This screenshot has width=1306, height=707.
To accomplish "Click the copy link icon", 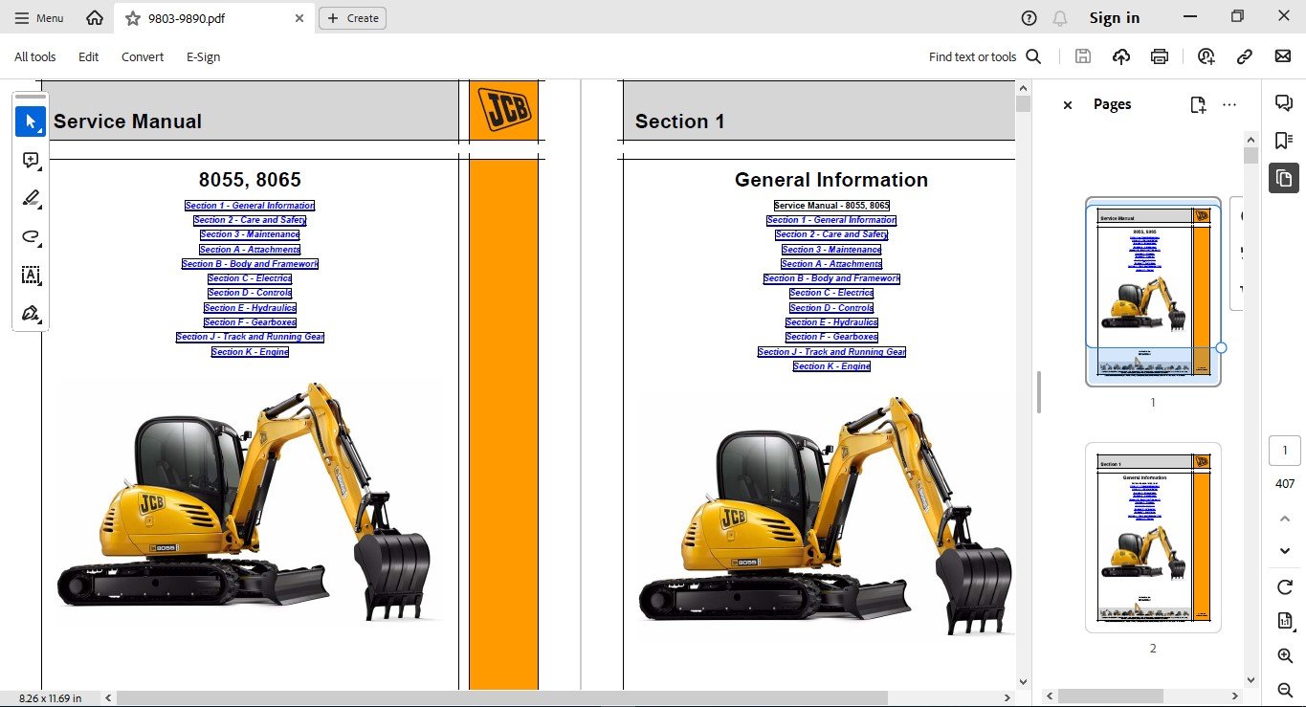I will [x=1245, y=56].
